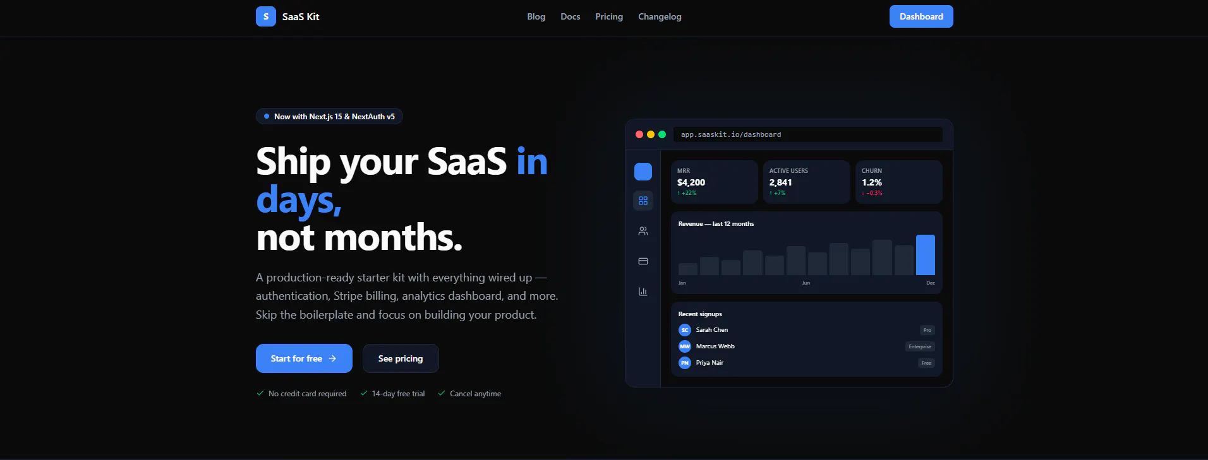Click the "Jun" chart axis label
The height and width of the screenshot is (460, 1208).
pos(806,283)
